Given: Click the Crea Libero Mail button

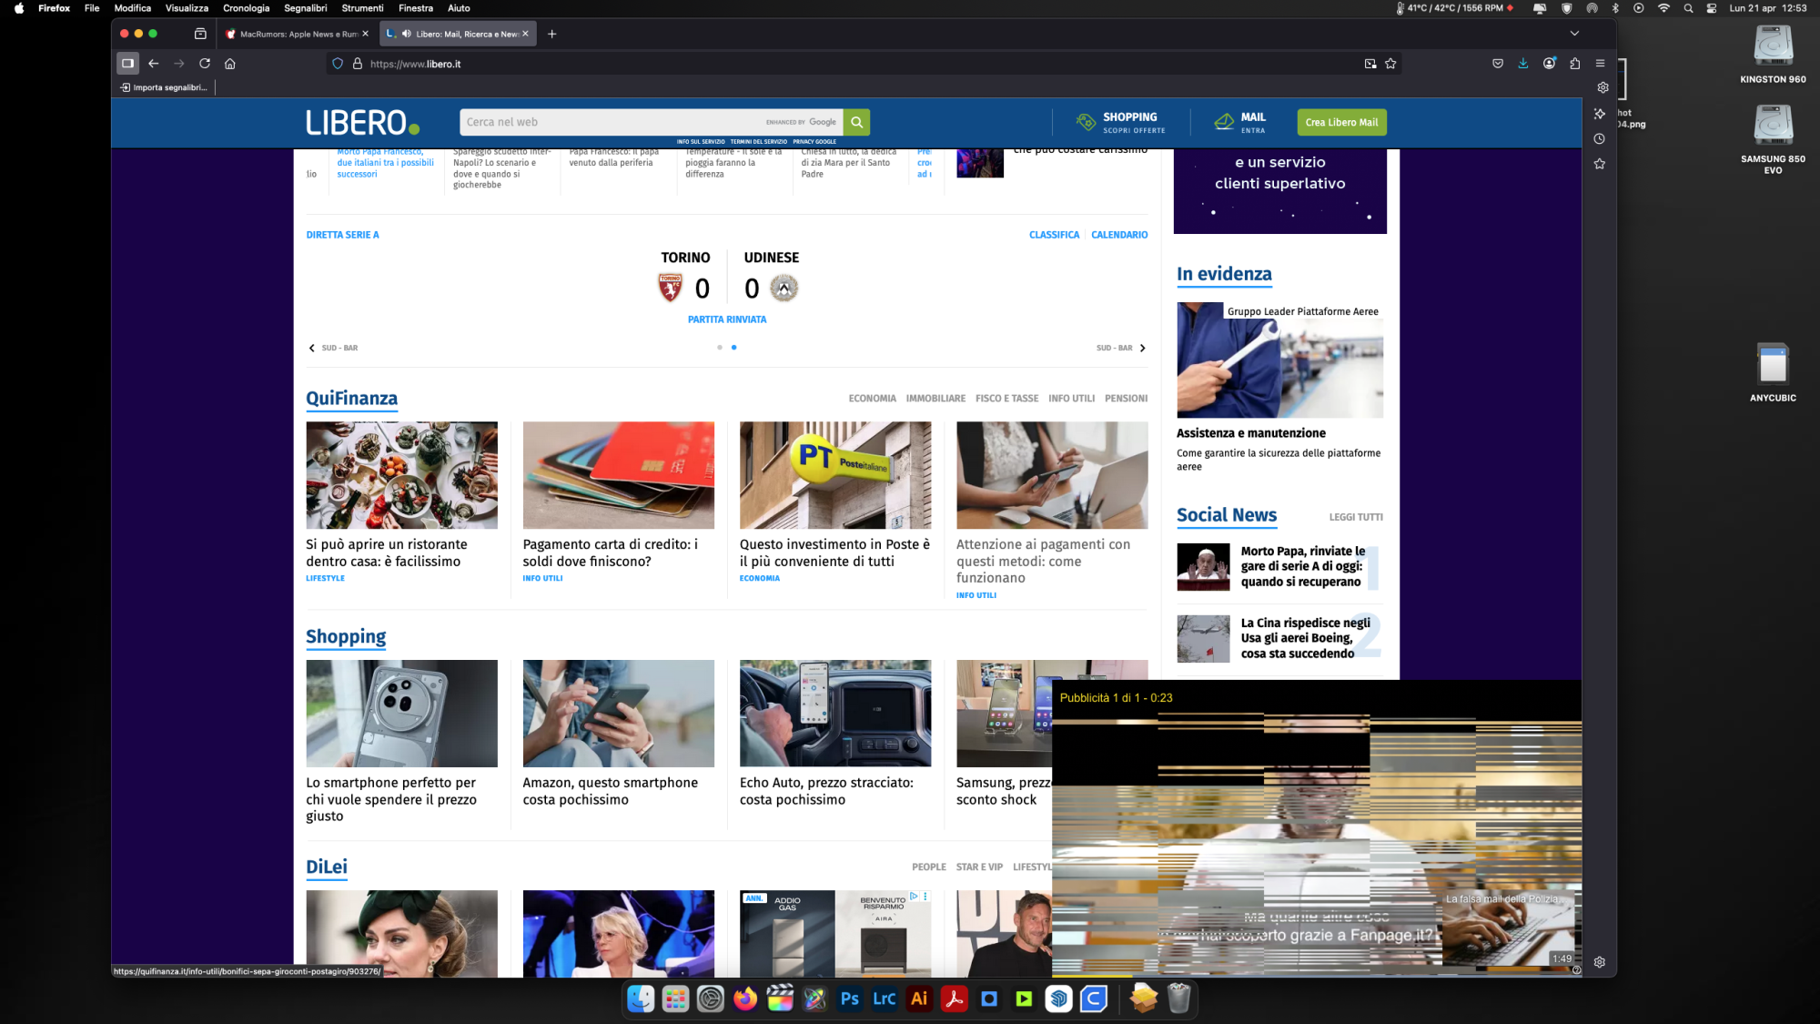Looking at the screenshot, I should coord(1341,122).
